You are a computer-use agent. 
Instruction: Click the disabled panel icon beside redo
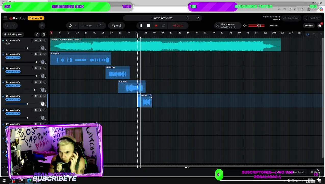(x=42, y=26)
